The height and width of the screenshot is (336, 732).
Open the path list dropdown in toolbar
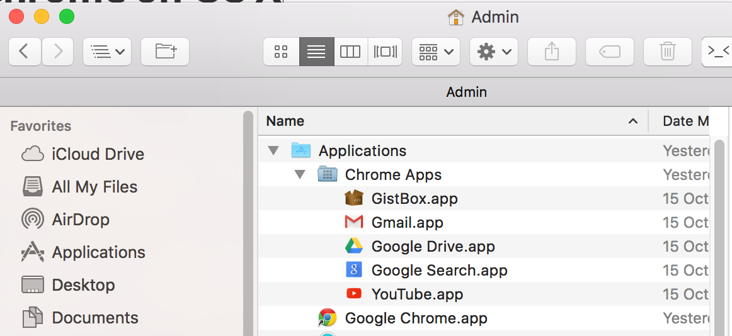coord(107,51)
